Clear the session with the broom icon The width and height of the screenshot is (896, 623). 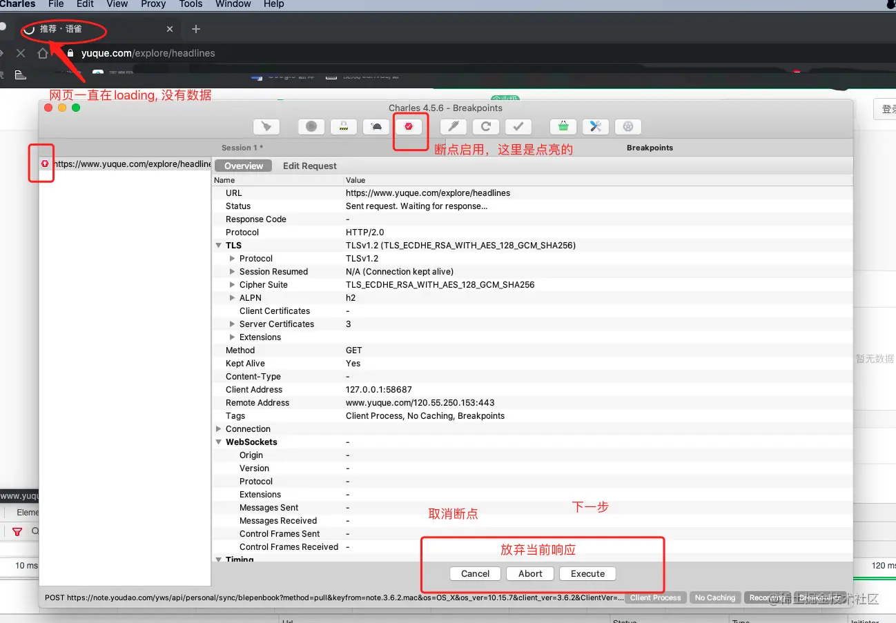point(266,126)
